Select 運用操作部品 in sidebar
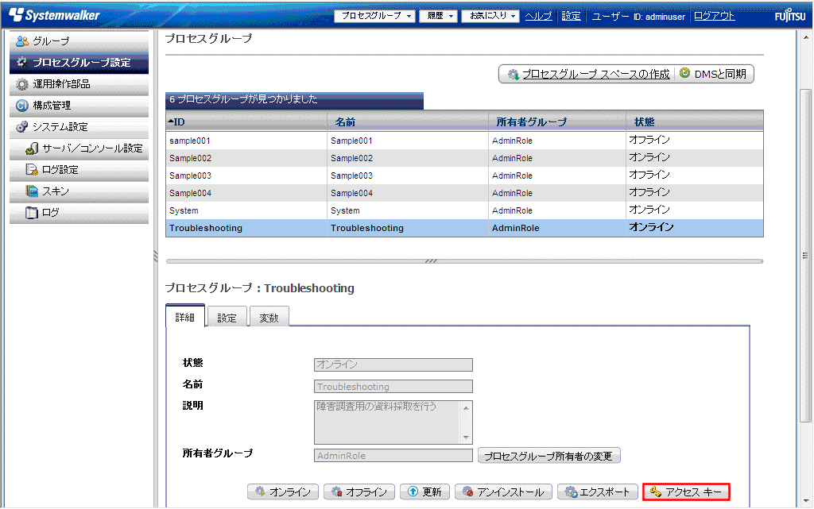814x509 pixels. (61, 84)
